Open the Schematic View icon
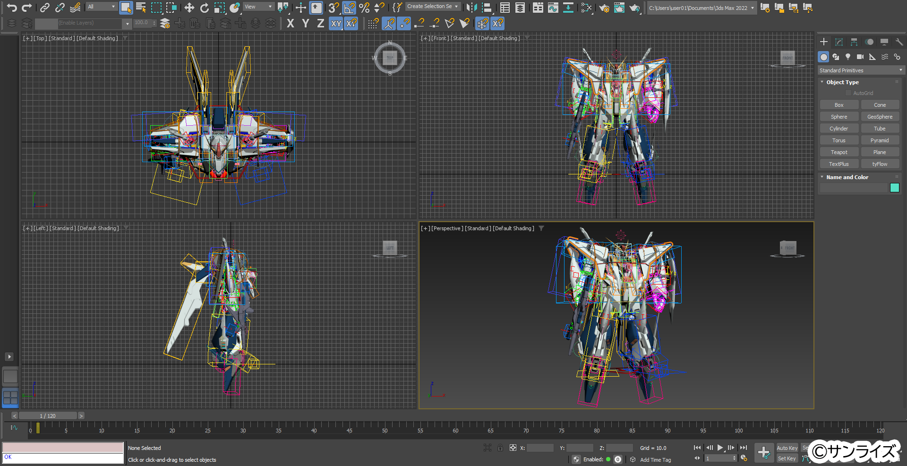This screenshot has width=907, height=466. click(x=568, y=8)
